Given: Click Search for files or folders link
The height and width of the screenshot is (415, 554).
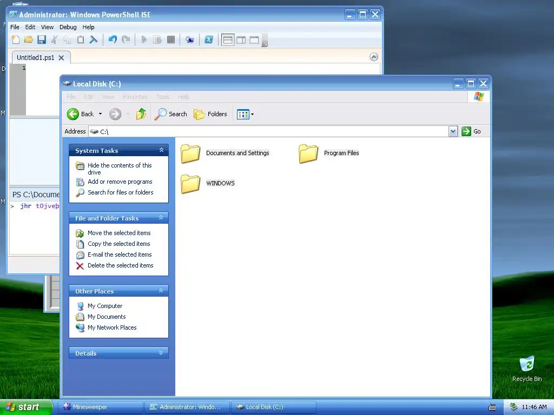Looking at the screenshot, I should coord(121,192).
